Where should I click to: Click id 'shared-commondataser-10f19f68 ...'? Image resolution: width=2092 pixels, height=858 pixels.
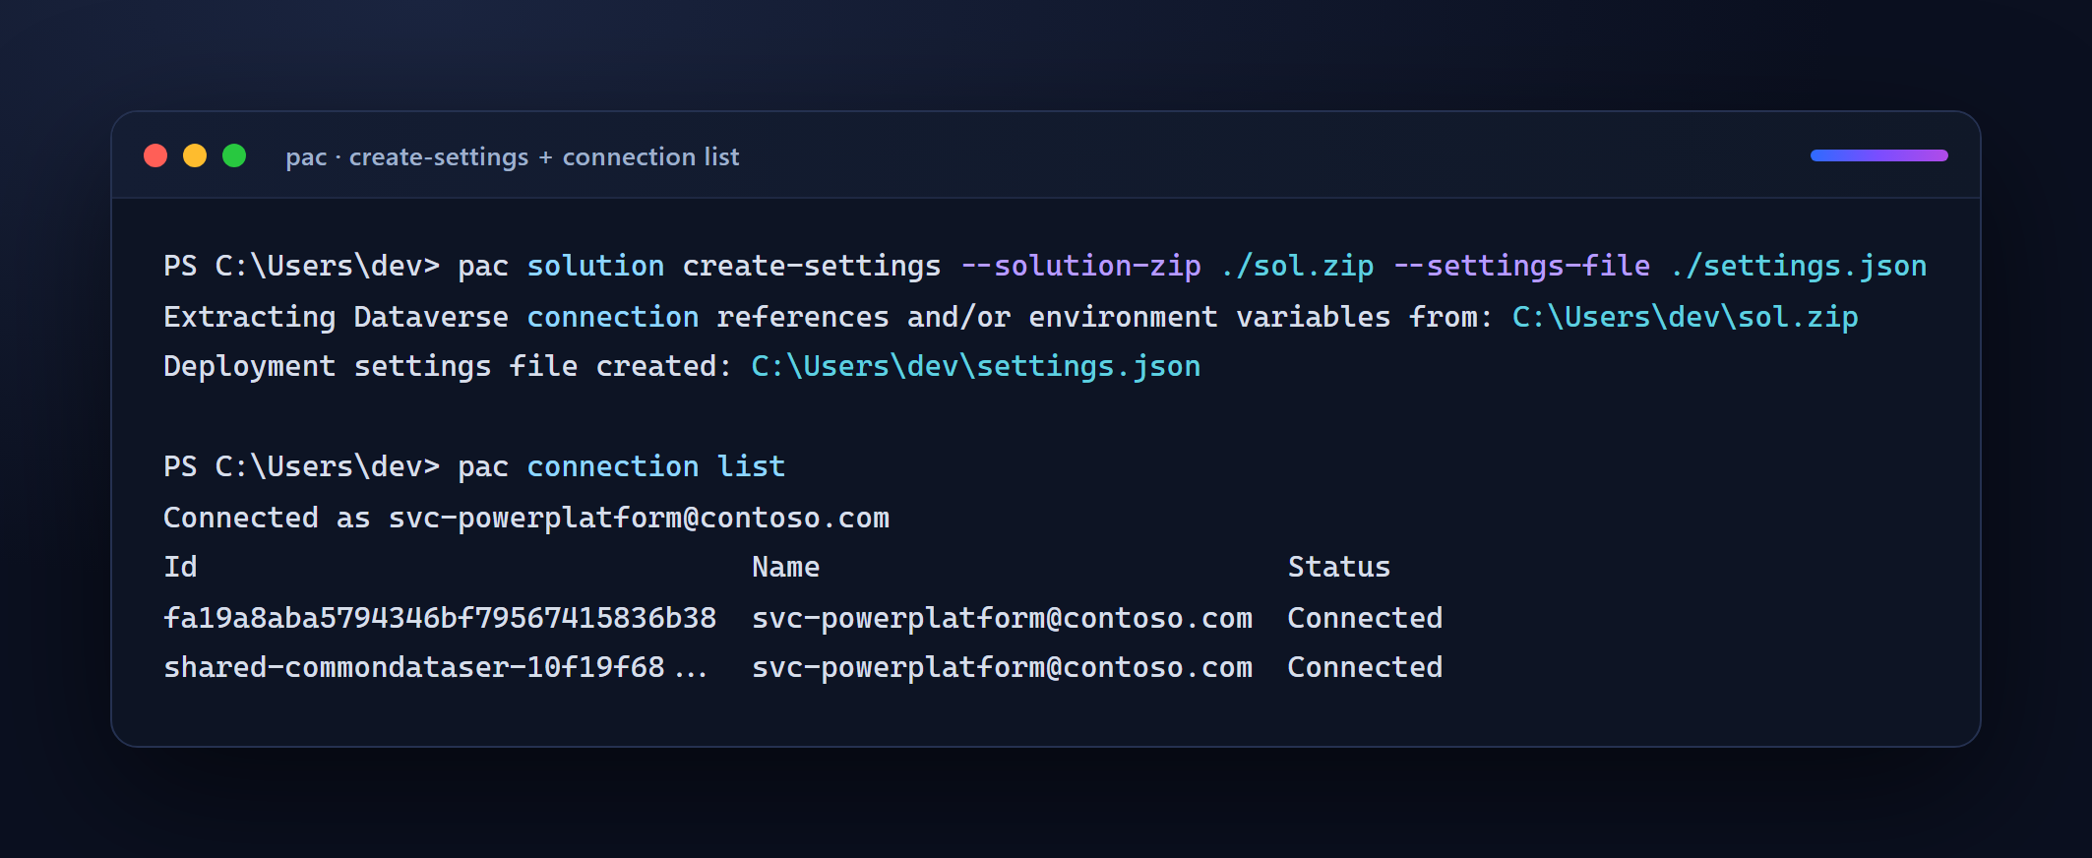coord(435,667)
